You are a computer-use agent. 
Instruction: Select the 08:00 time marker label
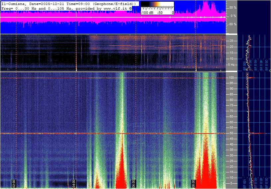193,184
